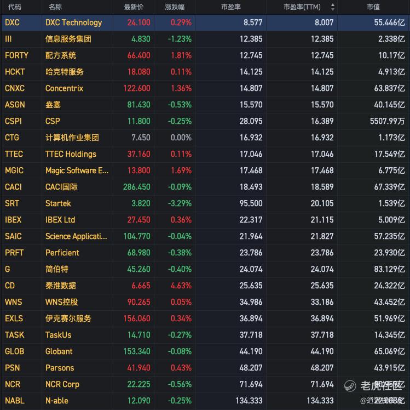The width and height of the screenshot is (410, 410).
Task: Select ticker CSPI
Action: (13, 121)
